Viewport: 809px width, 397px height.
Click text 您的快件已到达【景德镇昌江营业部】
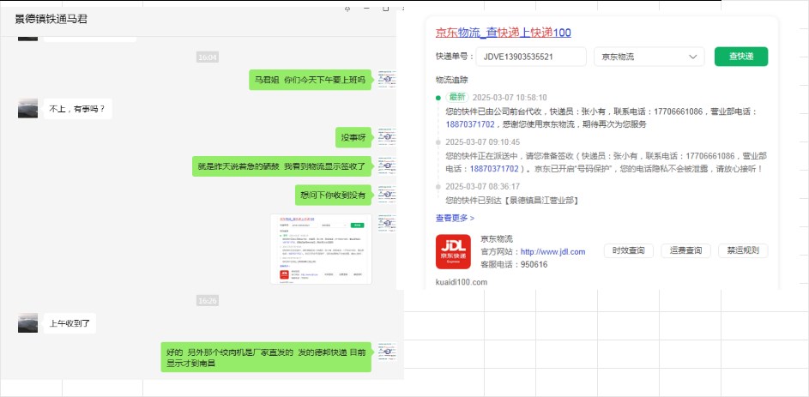pos(512,201)
